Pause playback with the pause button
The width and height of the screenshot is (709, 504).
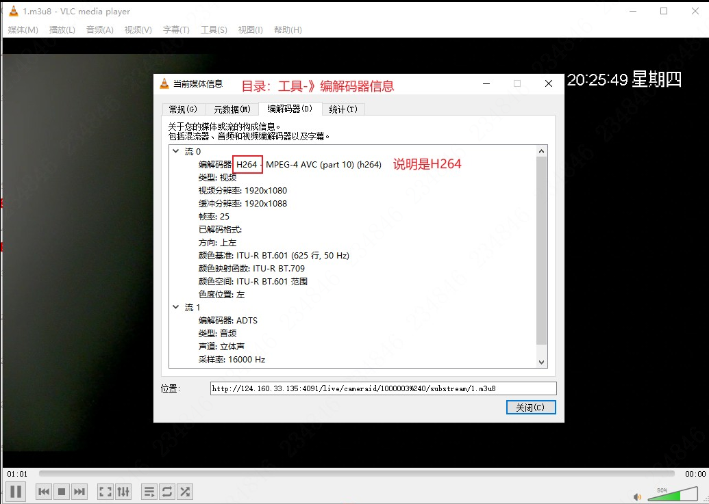16,492
